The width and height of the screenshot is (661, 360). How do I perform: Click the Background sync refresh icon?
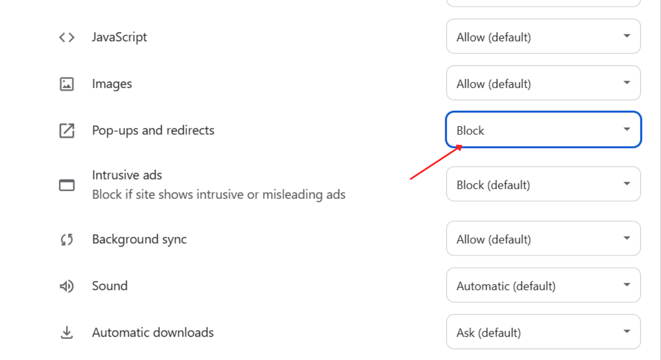pos(66,239)
